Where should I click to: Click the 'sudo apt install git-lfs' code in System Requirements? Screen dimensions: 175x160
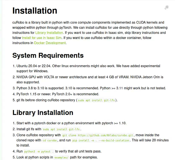(96, 100)
